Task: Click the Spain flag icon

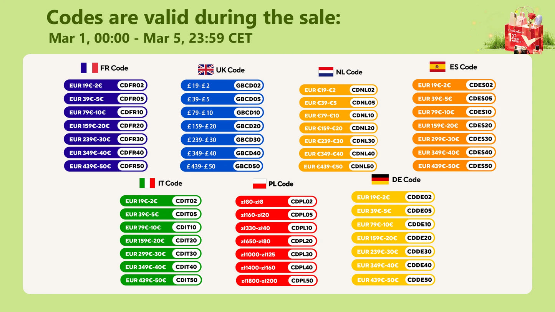Action: point(437,67)
